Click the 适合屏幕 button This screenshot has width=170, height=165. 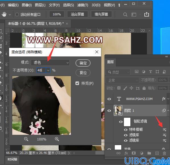pos(77,14)
